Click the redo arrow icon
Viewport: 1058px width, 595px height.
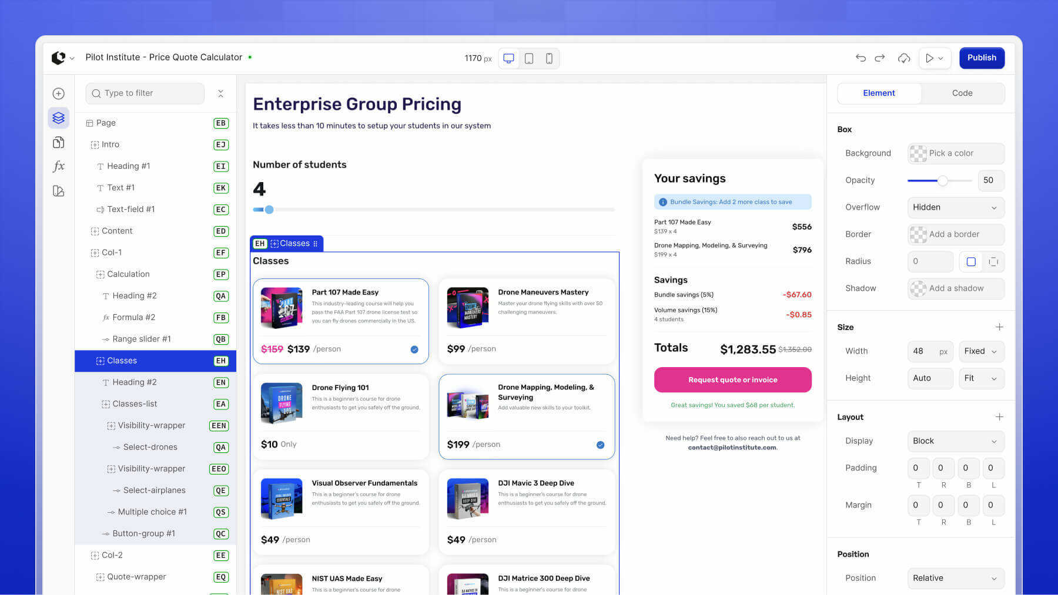pos(880,58)
